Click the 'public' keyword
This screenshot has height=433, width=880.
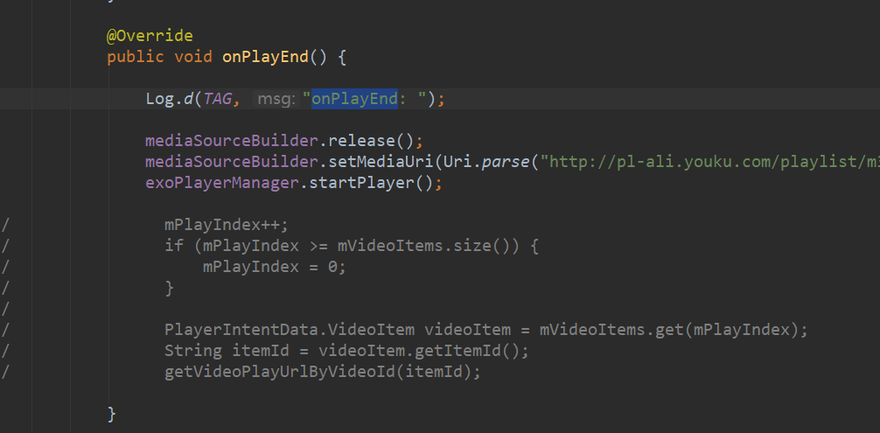coord(136,57)
